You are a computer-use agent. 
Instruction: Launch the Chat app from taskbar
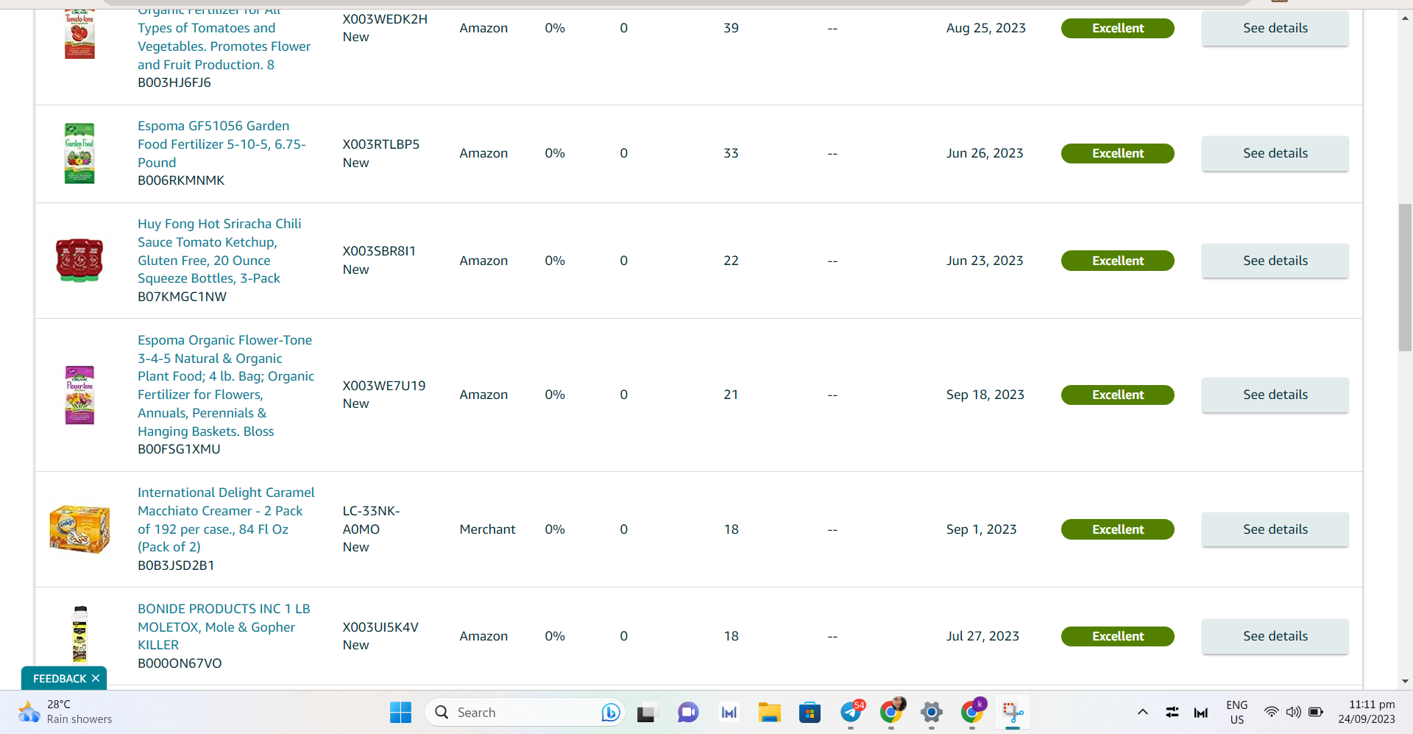click(688, 712)
